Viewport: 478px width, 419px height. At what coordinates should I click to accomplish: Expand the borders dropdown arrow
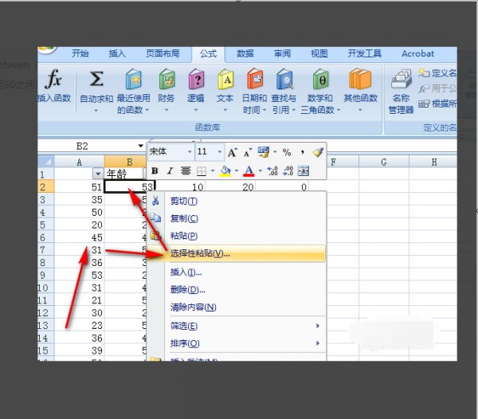point(213,171)
